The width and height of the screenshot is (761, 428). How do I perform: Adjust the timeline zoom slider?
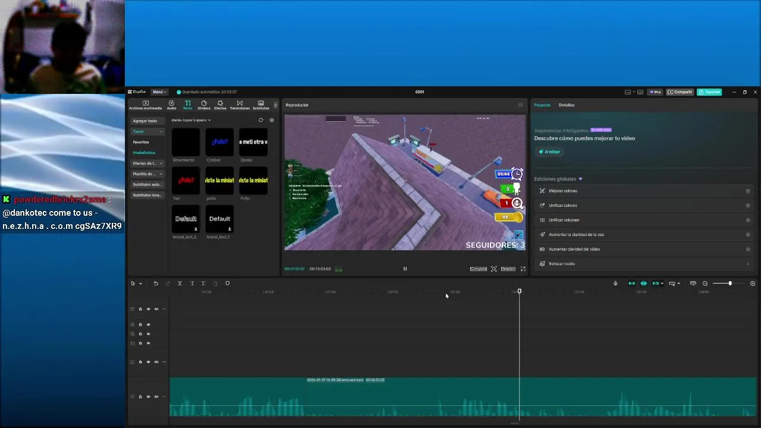tap(729, 284)
